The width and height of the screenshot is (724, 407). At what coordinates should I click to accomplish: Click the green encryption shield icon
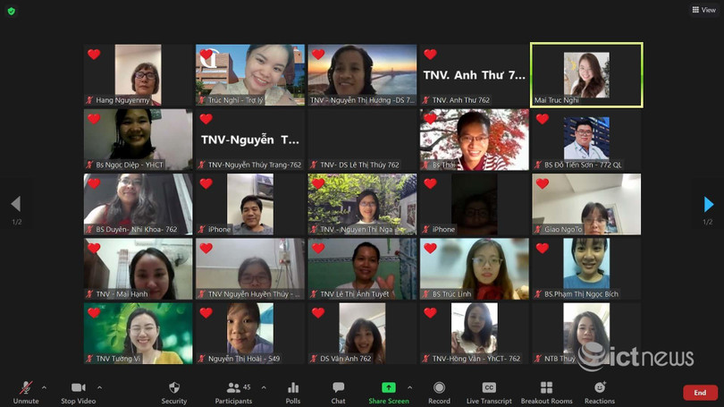[10, 10]
